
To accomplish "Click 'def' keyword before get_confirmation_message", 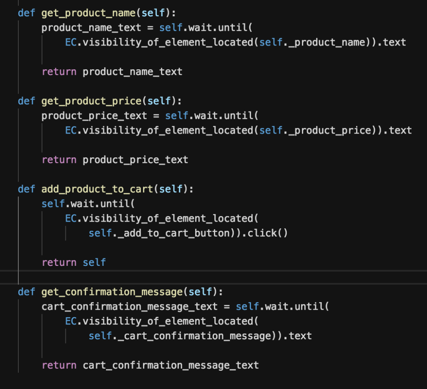I will pos(26,292).
